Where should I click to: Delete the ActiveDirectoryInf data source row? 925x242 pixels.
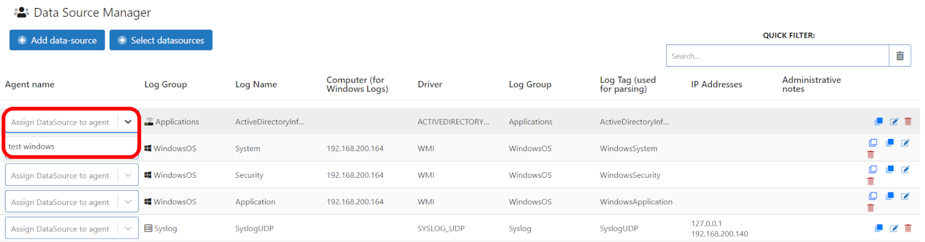click(x=908, y=122)
